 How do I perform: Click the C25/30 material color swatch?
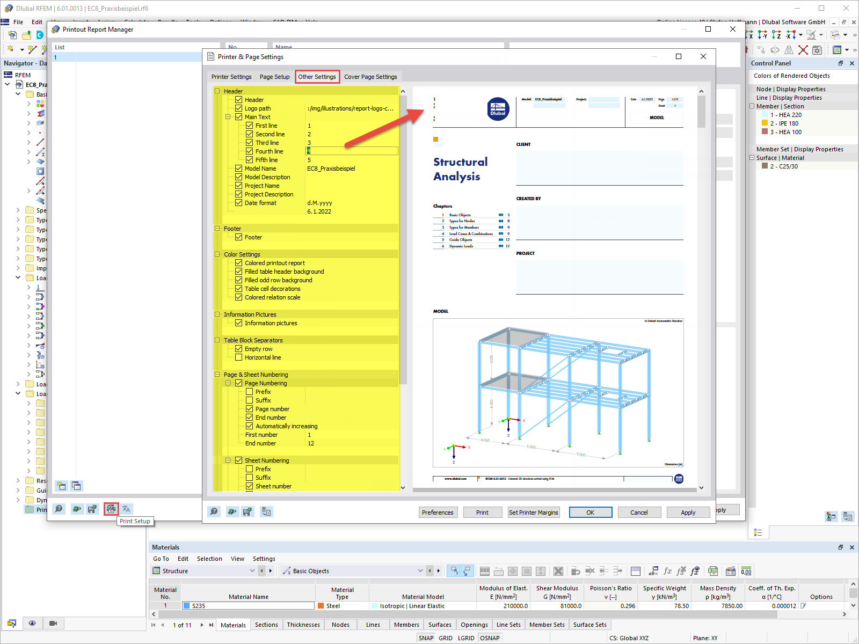click(765, 166)
